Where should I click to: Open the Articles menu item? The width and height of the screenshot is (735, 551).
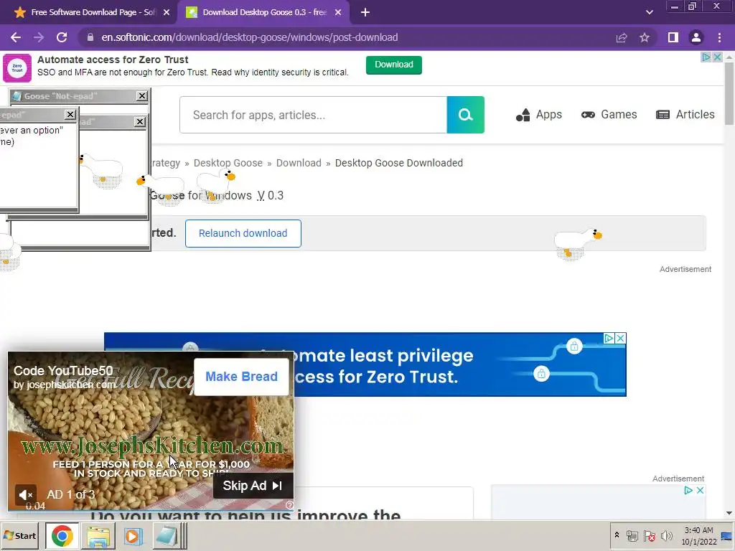click(685, 115)
